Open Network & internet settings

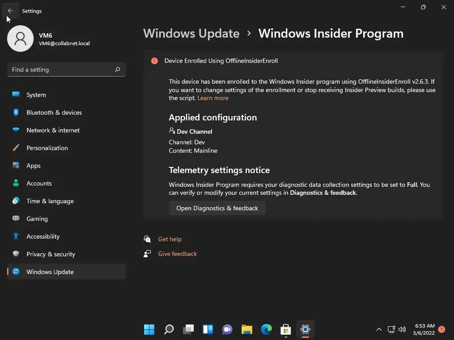67,130
